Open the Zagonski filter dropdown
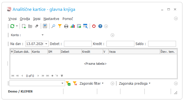The height and width of the screenshot is (100, 183). (92, 83)
